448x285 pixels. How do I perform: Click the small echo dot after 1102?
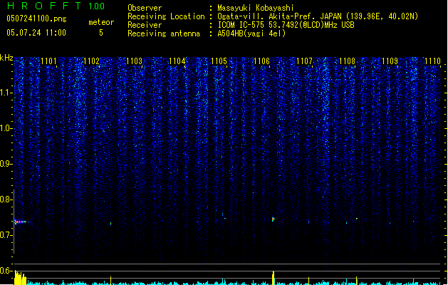tap(111, 224)
